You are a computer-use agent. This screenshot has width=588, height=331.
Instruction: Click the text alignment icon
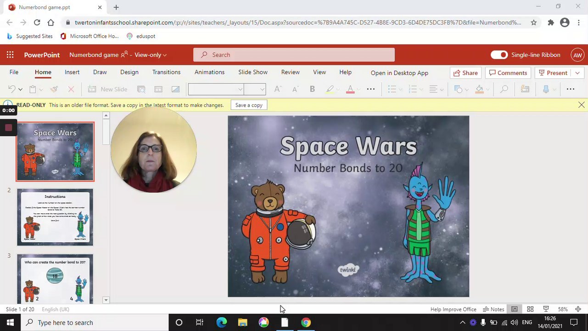[433, 89]
